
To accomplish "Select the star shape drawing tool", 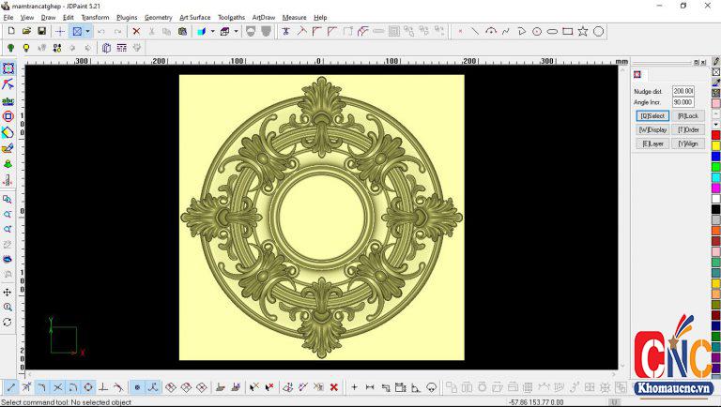I will tap(583, 31).
